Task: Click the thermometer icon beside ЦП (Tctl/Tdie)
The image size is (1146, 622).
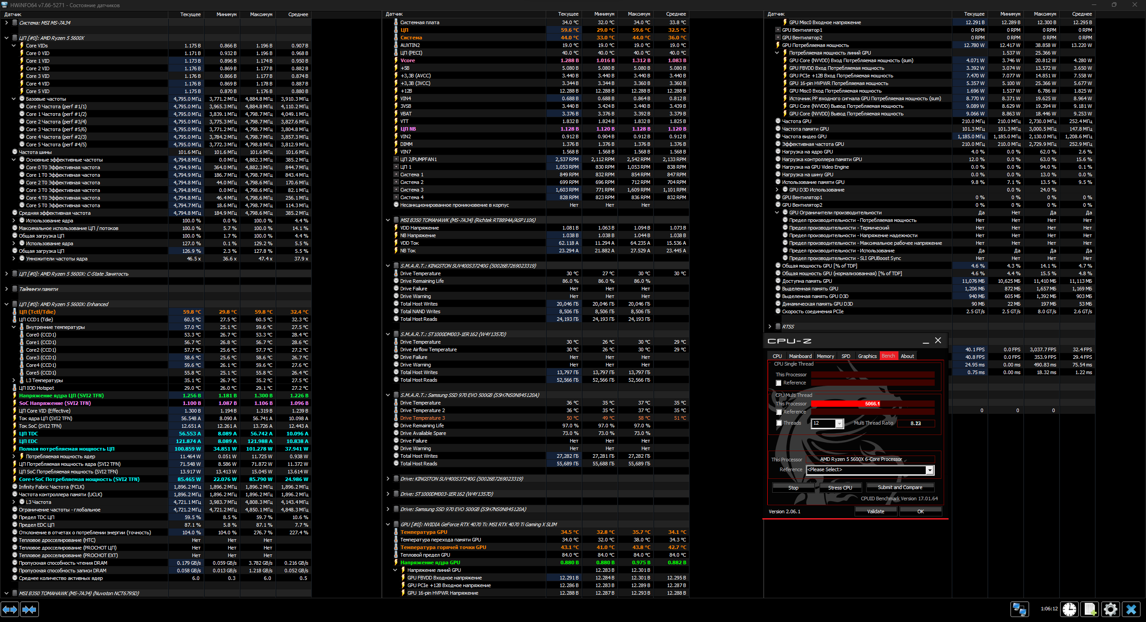Action: tap(14, 312)
